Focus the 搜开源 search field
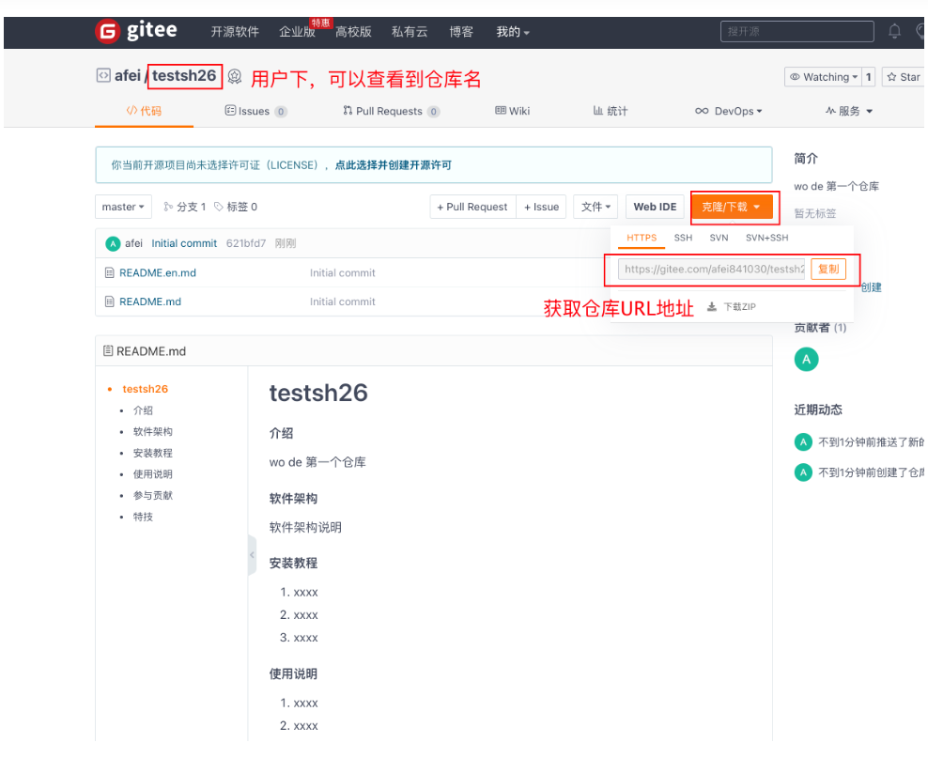Image resolution: width=928 pixels, height=758 pixels. (x=797, y=31)
